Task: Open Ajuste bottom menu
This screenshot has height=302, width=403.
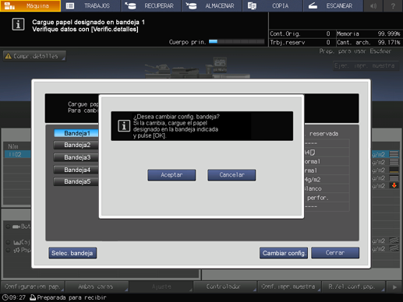Action: coord(161,286)
